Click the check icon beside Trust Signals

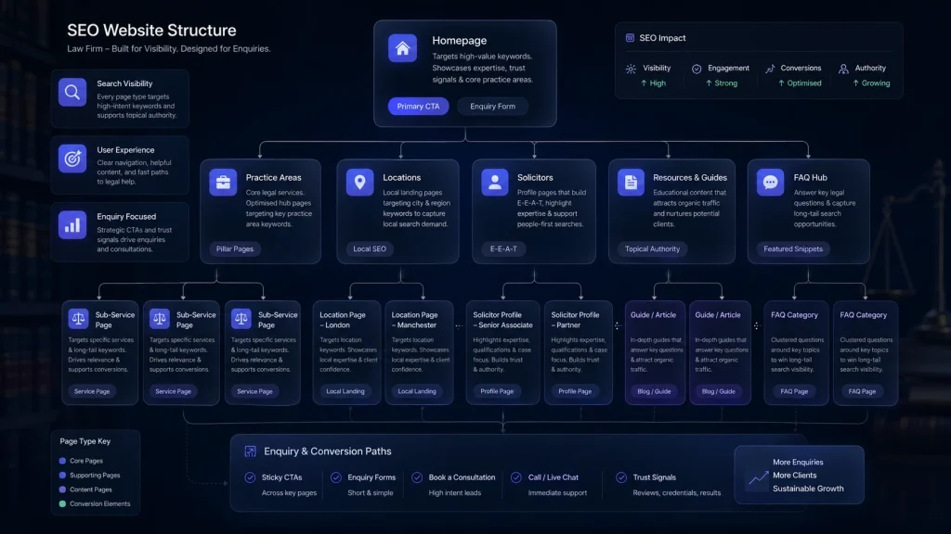pos(621,477)
